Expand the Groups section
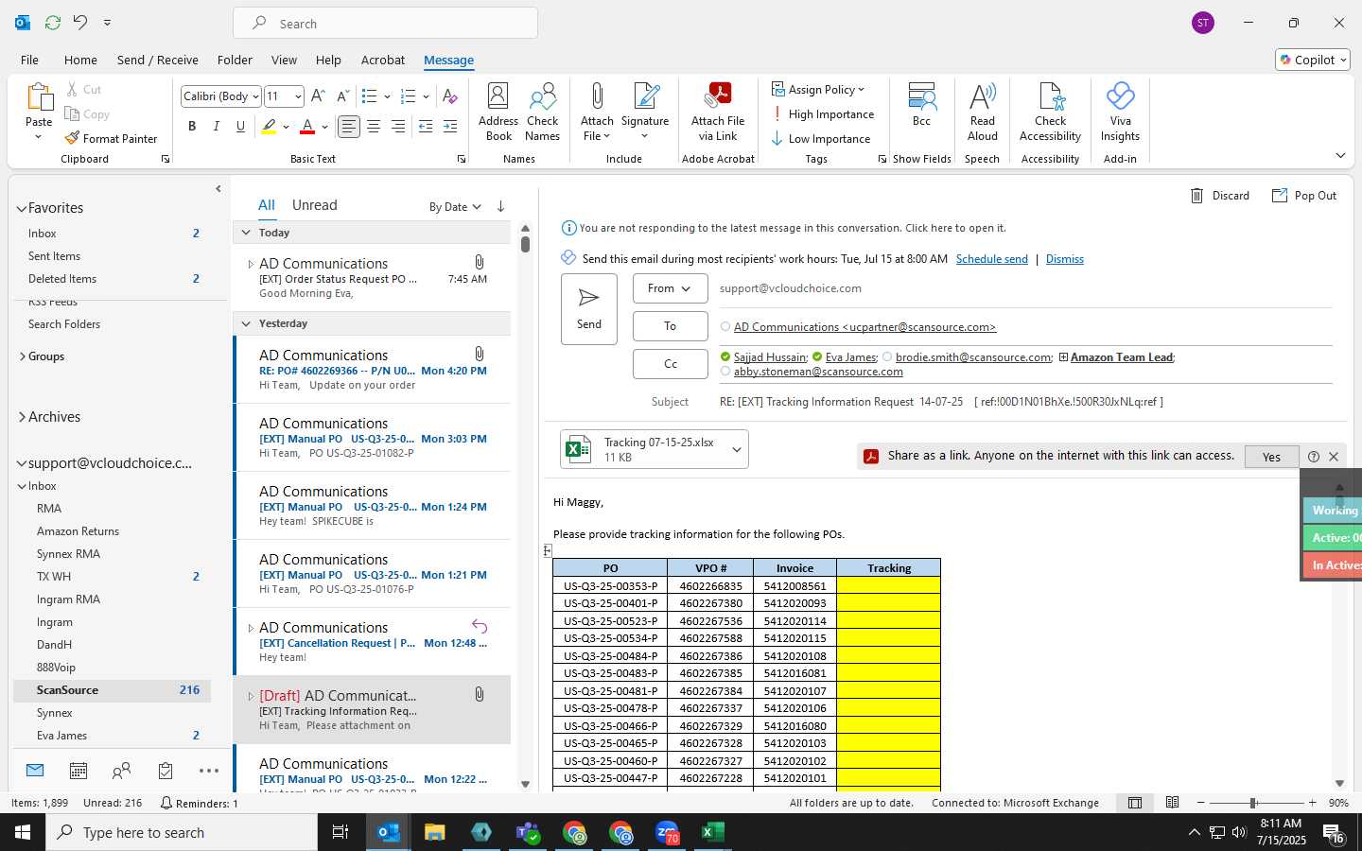 pyautogui.click(x=22, y=356)
